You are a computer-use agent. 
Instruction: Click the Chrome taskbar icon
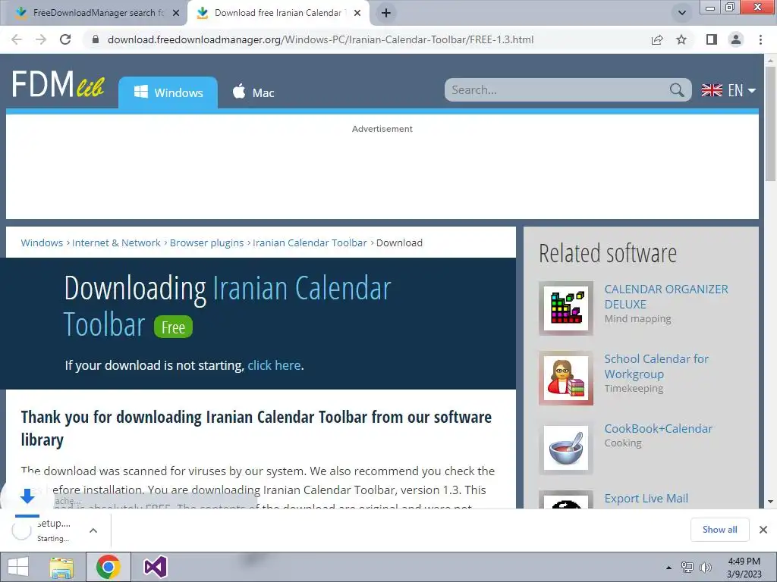[x=109, y=567]
